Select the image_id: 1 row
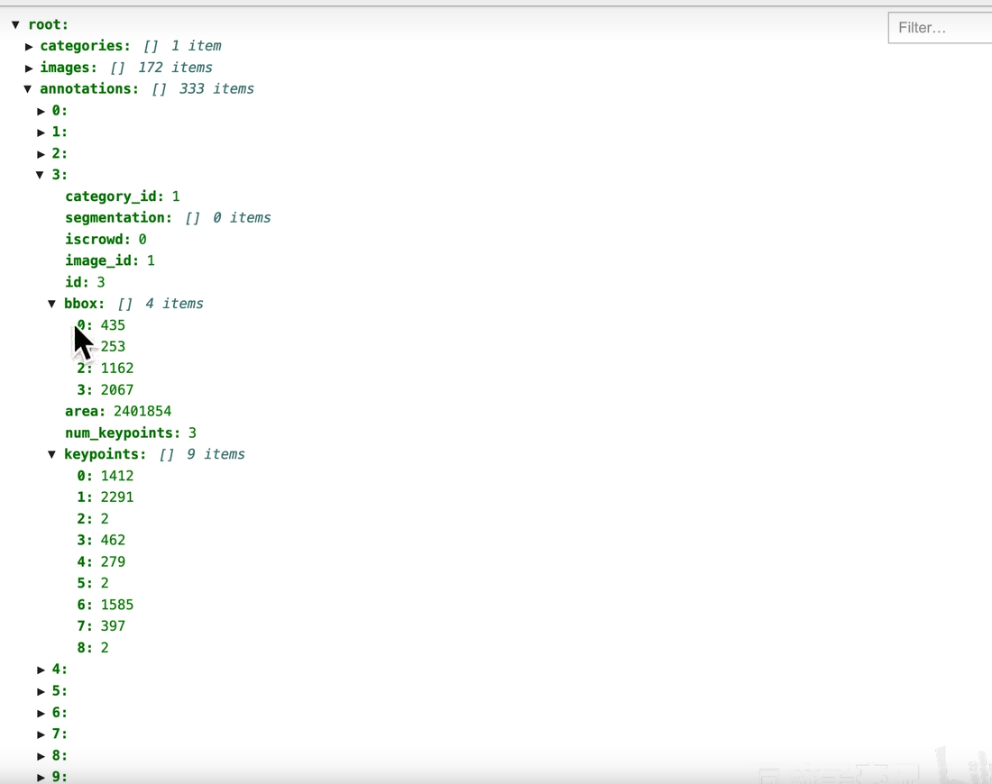This screenshot has height=784, width=992. click(109, 261)
